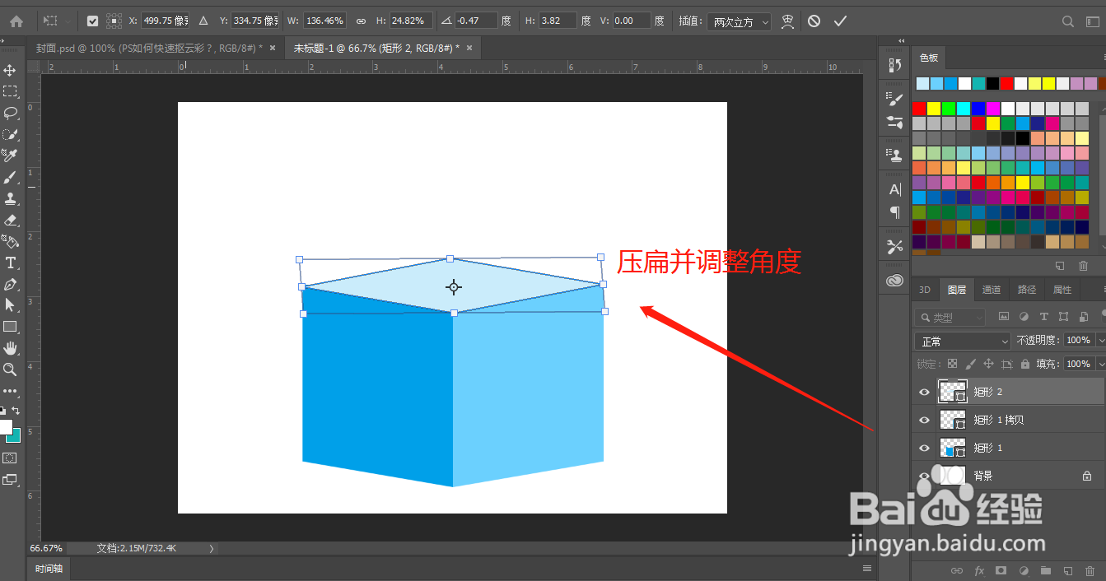Toggle the relative positioning triangle
Viewport: 1106px width, 581px height.
click(x=203, y=21)
